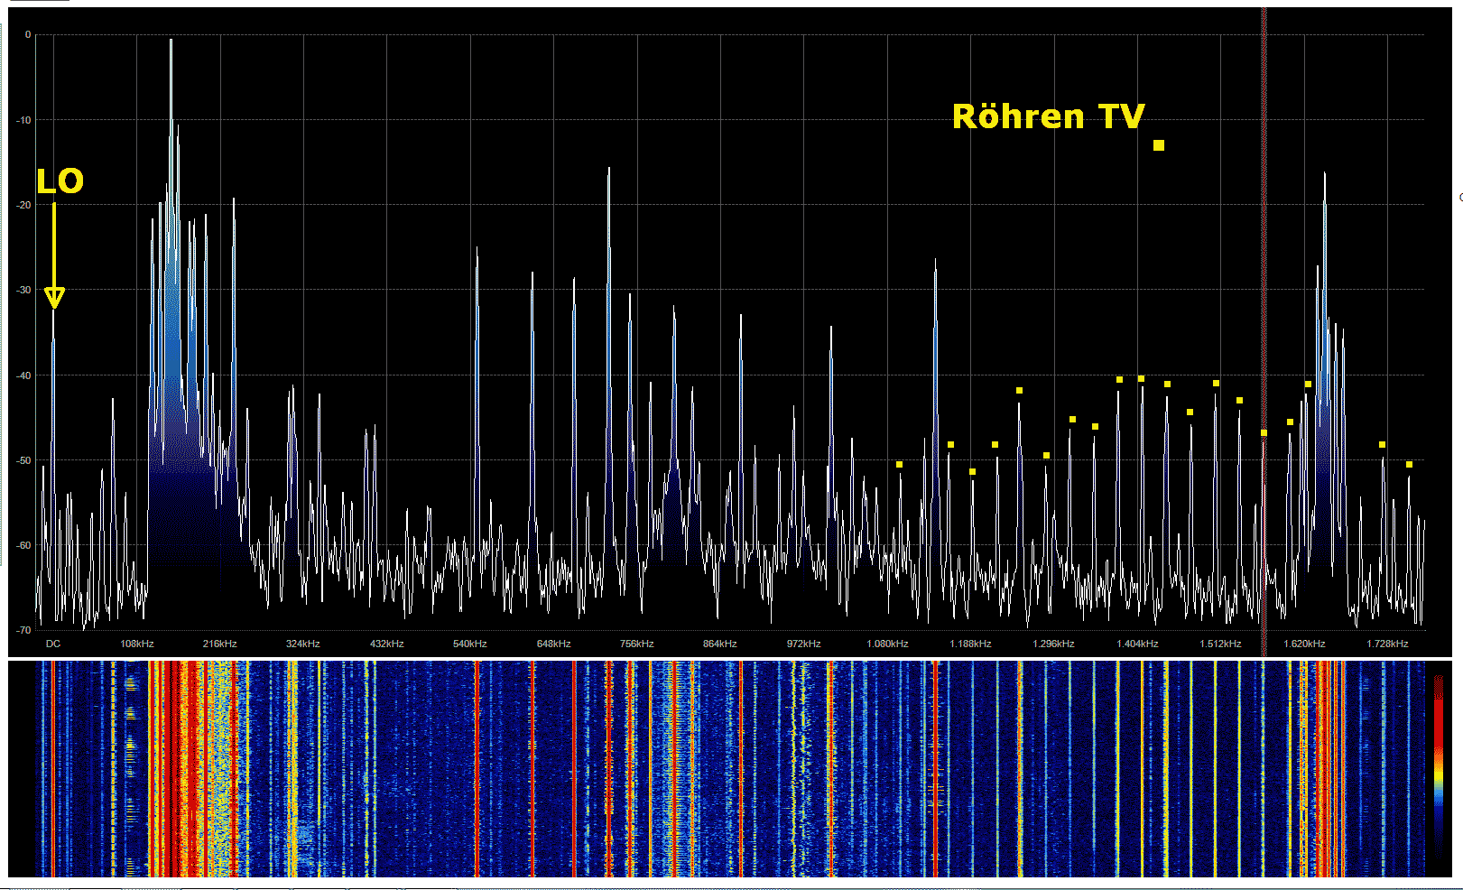This screenshot has width=1463, height=890.
Task: Click the -30 dB level label
Action: (24, 291)
